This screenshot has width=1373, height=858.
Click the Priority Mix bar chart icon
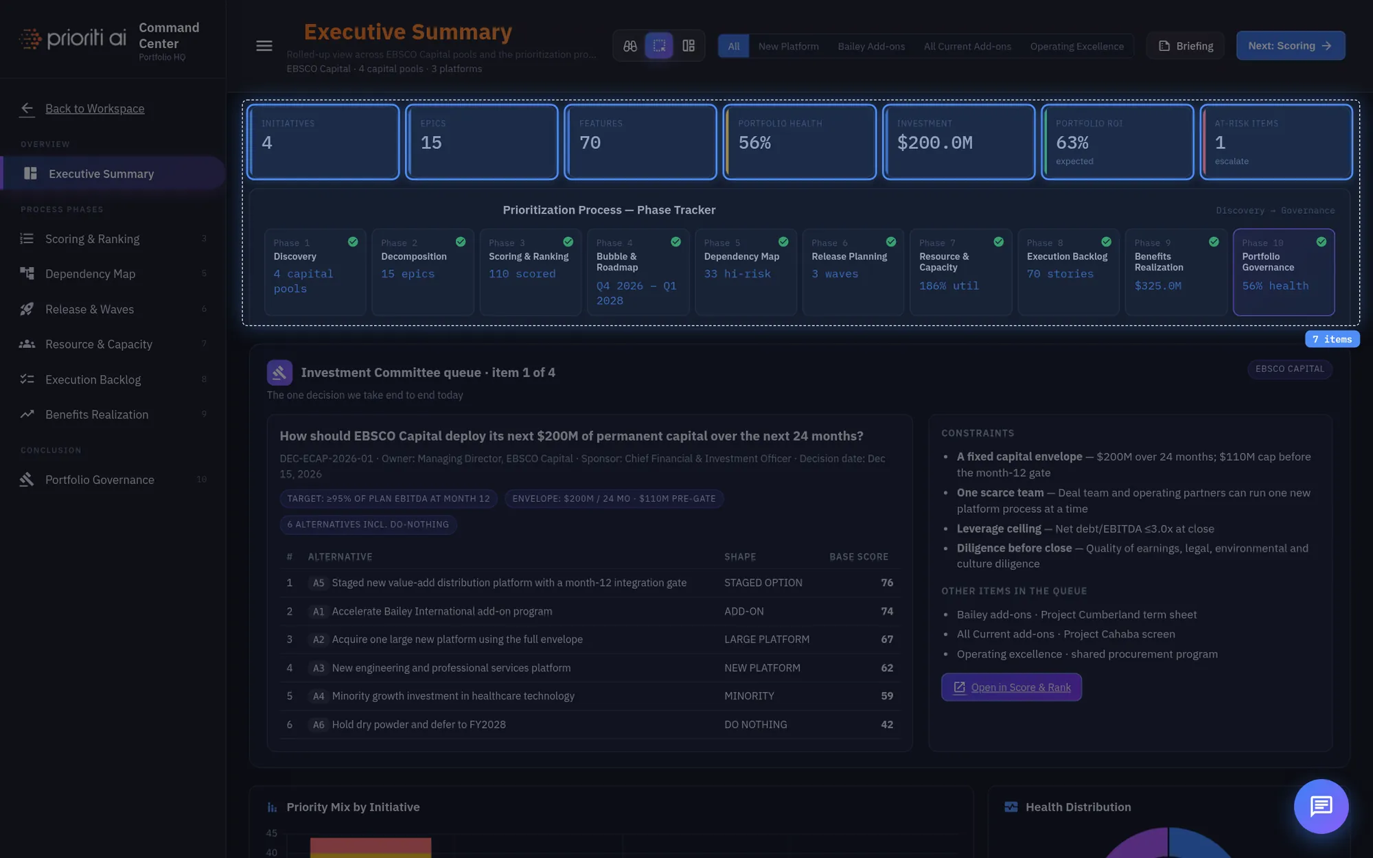tap(273, 807)
